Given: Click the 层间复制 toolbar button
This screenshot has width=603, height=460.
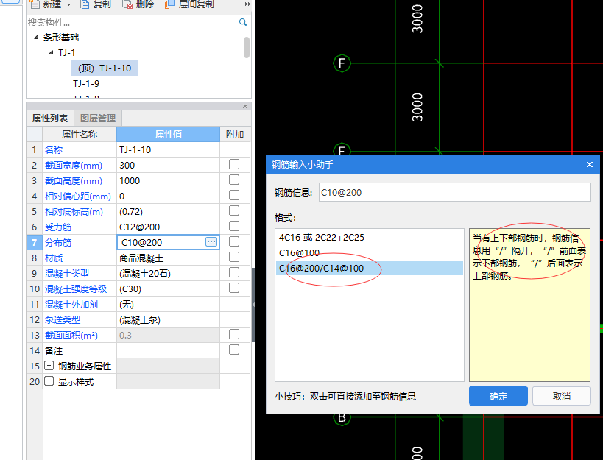Looking at the screenshot, I should 188,4.
